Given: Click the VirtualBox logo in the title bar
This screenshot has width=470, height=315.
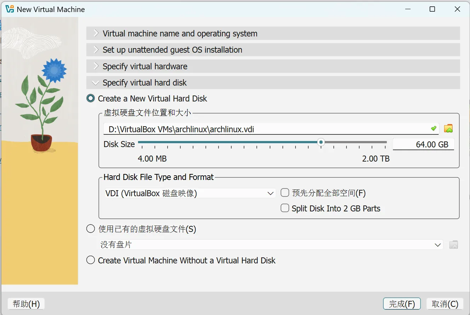Looking at the screenshot, I should pyautogui.click(x=10, y=9).
